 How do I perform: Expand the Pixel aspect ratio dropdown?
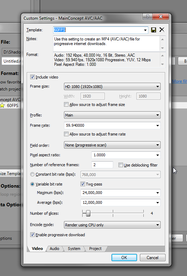pyautogui.click(x=157, y=155)
